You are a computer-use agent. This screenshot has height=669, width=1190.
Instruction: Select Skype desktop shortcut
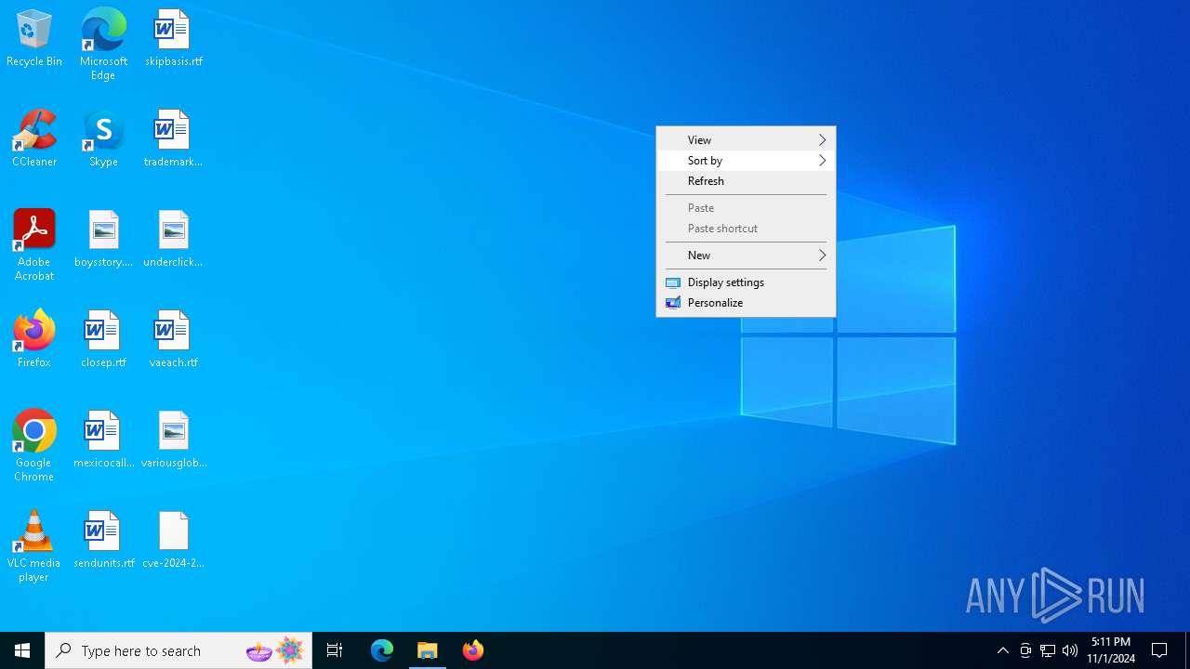tap(103, 139)
